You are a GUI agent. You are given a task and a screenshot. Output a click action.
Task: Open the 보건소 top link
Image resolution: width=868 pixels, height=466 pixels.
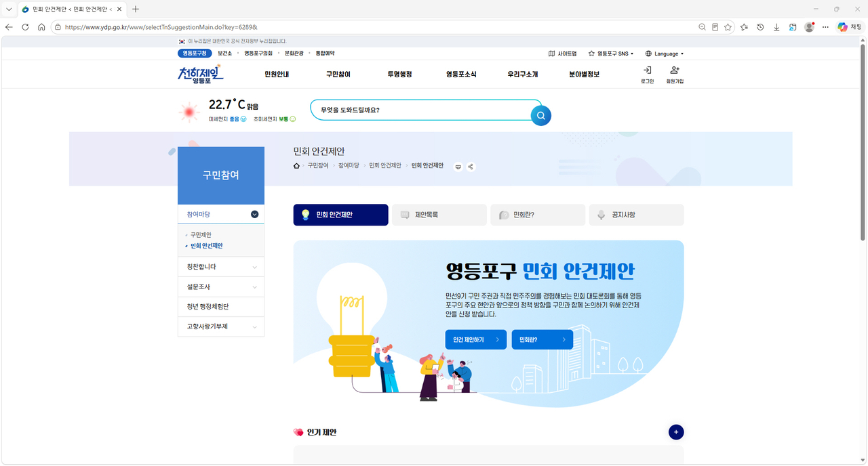[x=224, y=54]
